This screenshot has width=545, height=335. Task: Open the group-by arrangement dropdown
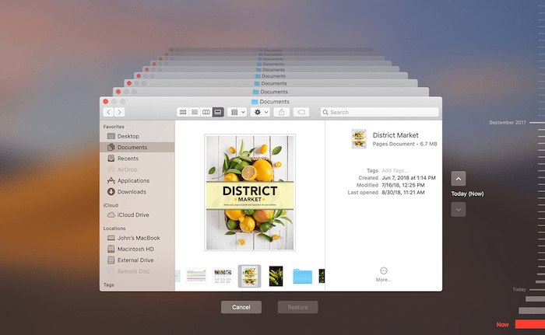coord(237,112)
